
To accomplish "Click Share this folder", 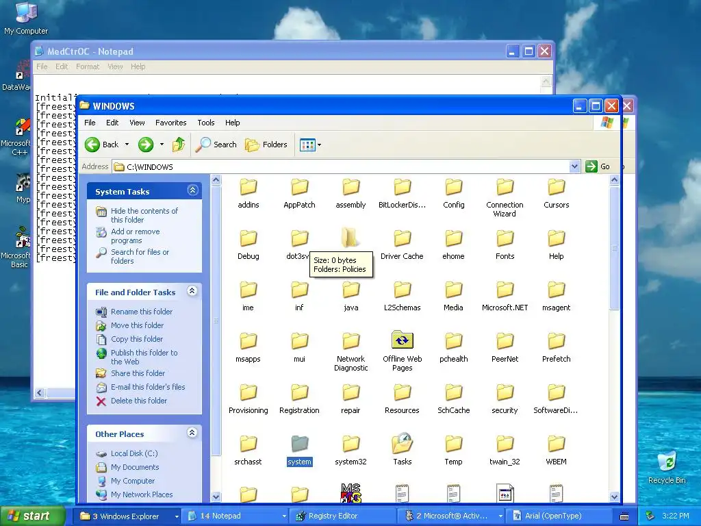I will tap(138, 373).
